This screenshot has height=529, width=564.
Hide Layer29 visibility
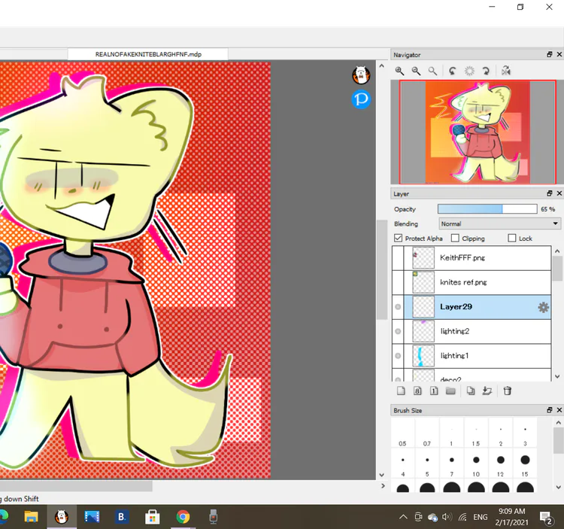click(398, 307)
